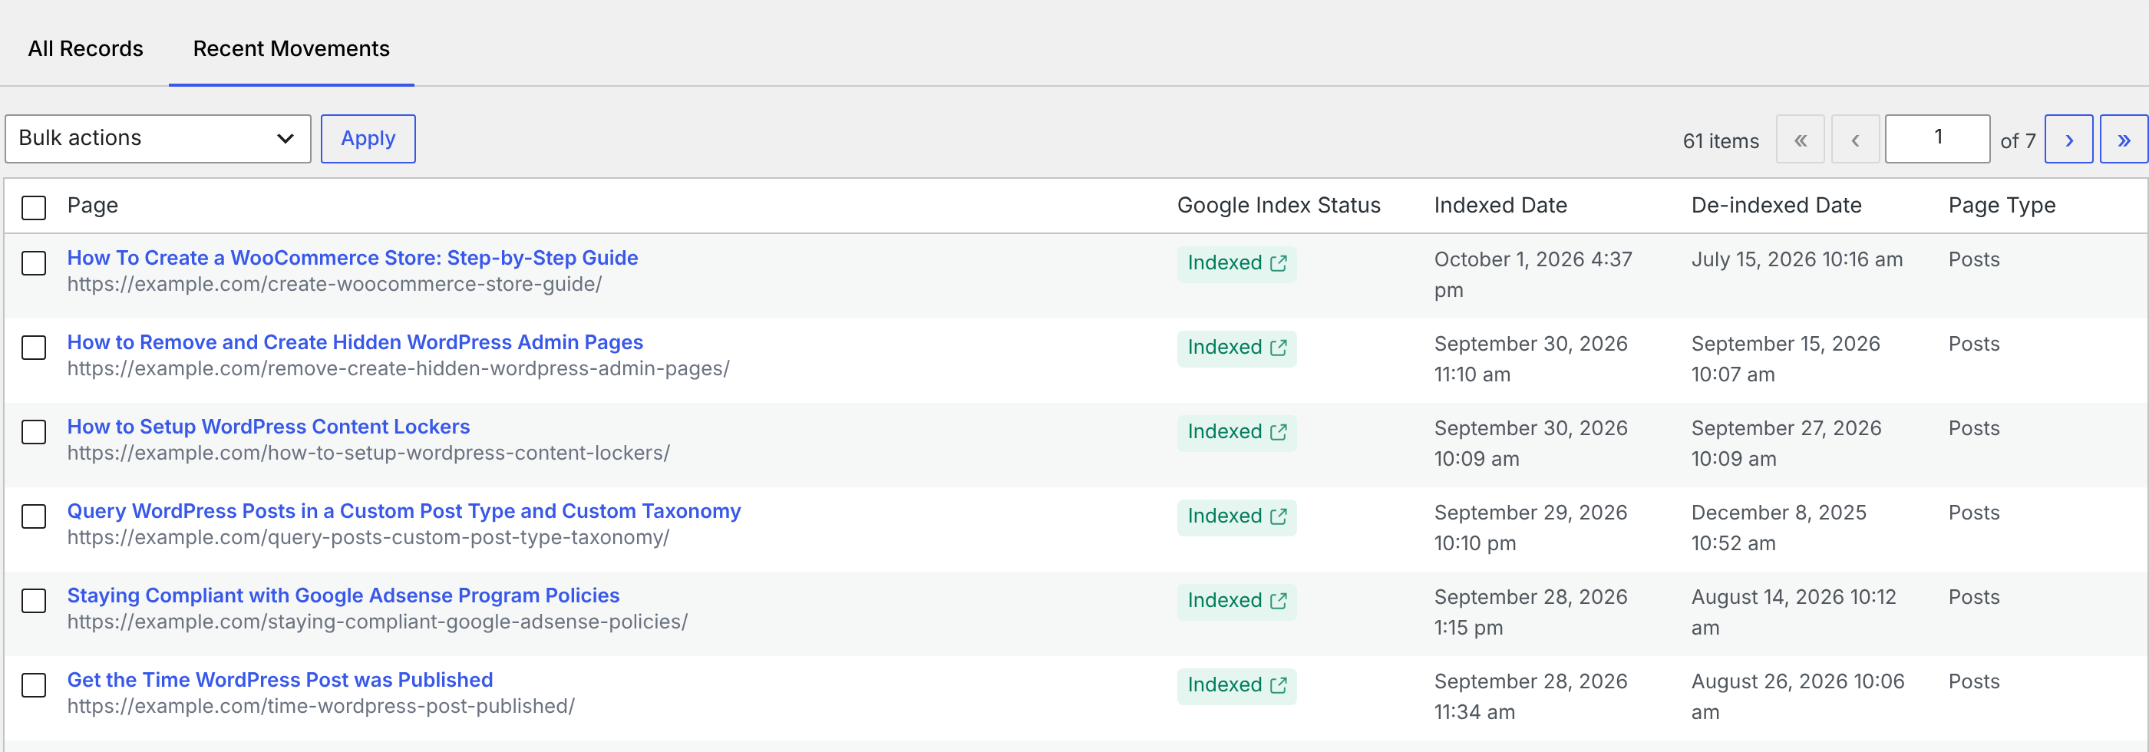
Task: Open Query WordPress Posts in a Custom Post Type link
Action: [x=404, y=510]
